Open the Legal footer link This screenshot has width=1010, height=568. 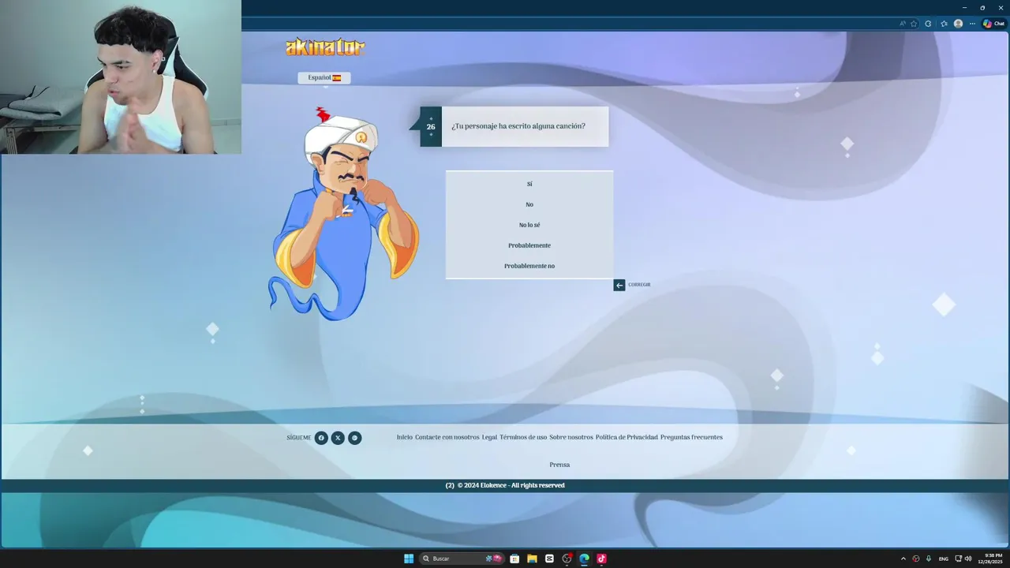coord(489,437)
